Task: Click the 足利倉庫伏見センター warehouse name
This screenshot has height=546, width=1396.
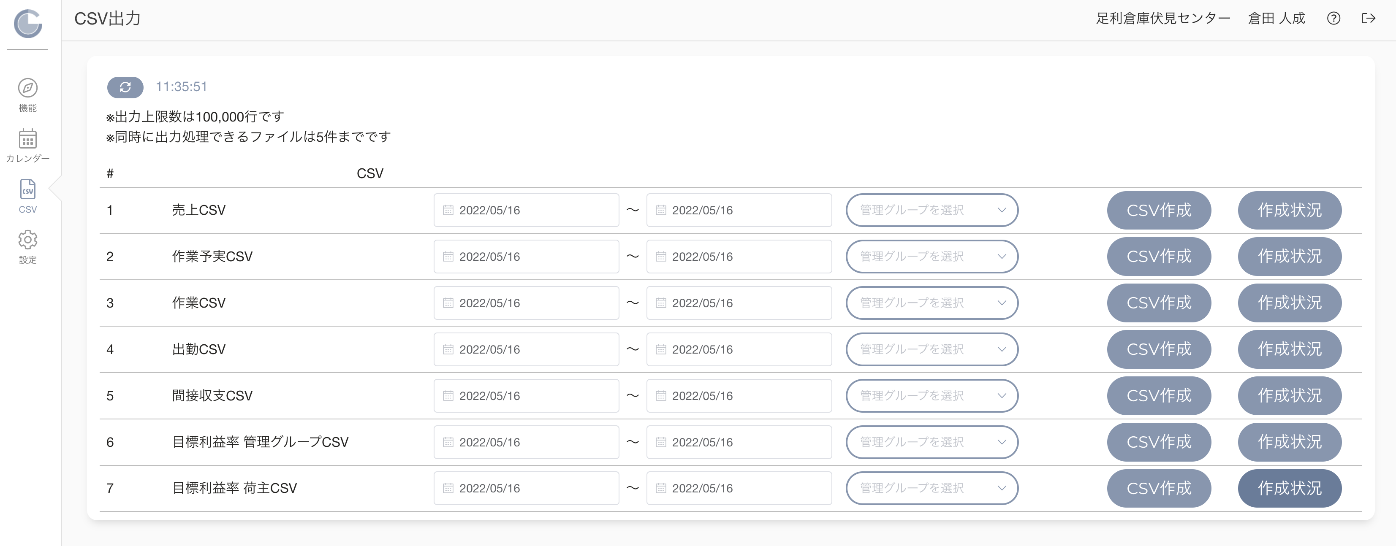Action: (1162, 19)
